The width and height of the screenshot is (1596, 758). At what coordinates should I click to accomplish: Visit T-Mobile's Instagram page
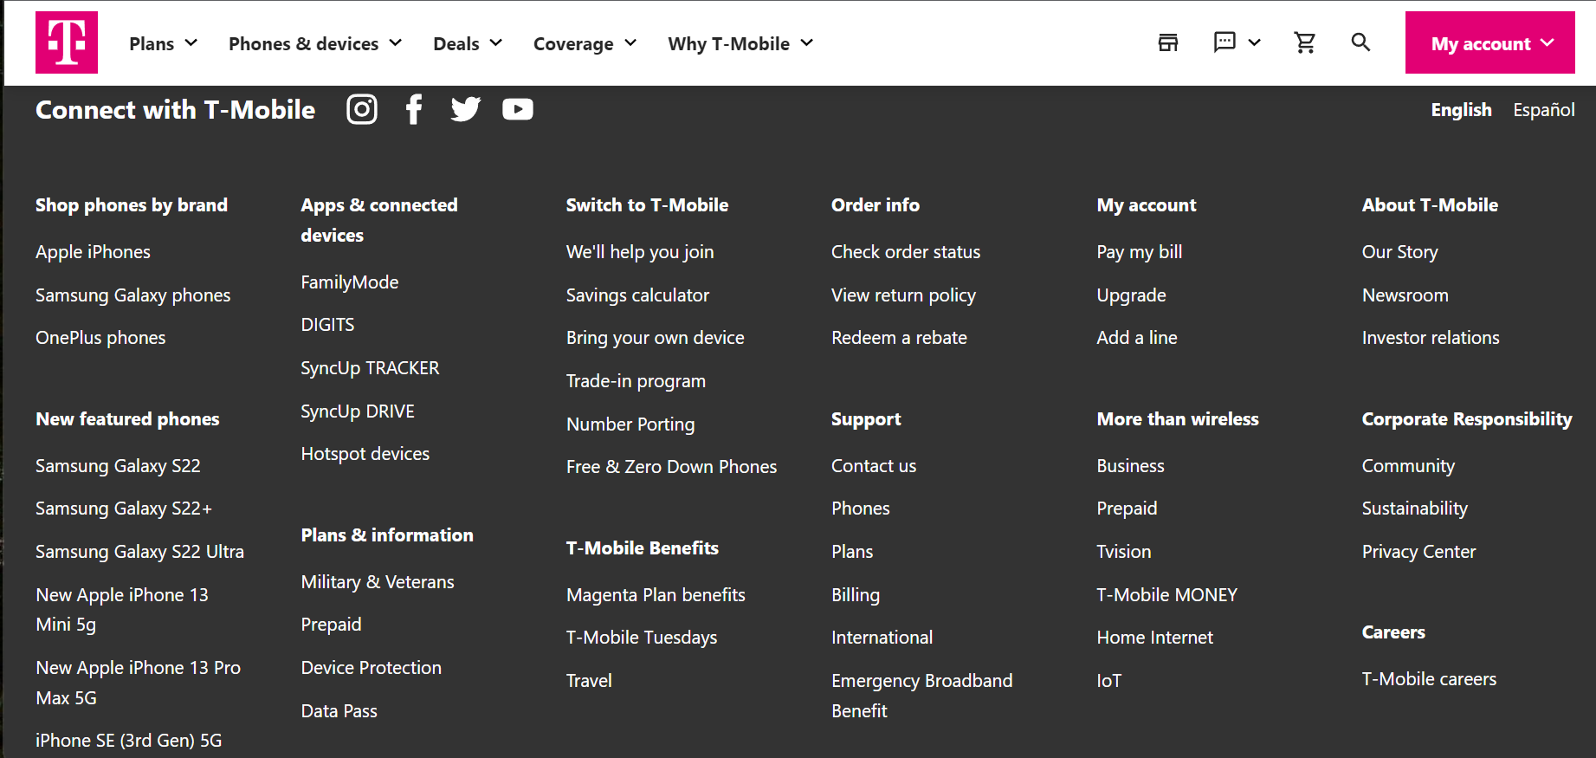tap(362, 109)
